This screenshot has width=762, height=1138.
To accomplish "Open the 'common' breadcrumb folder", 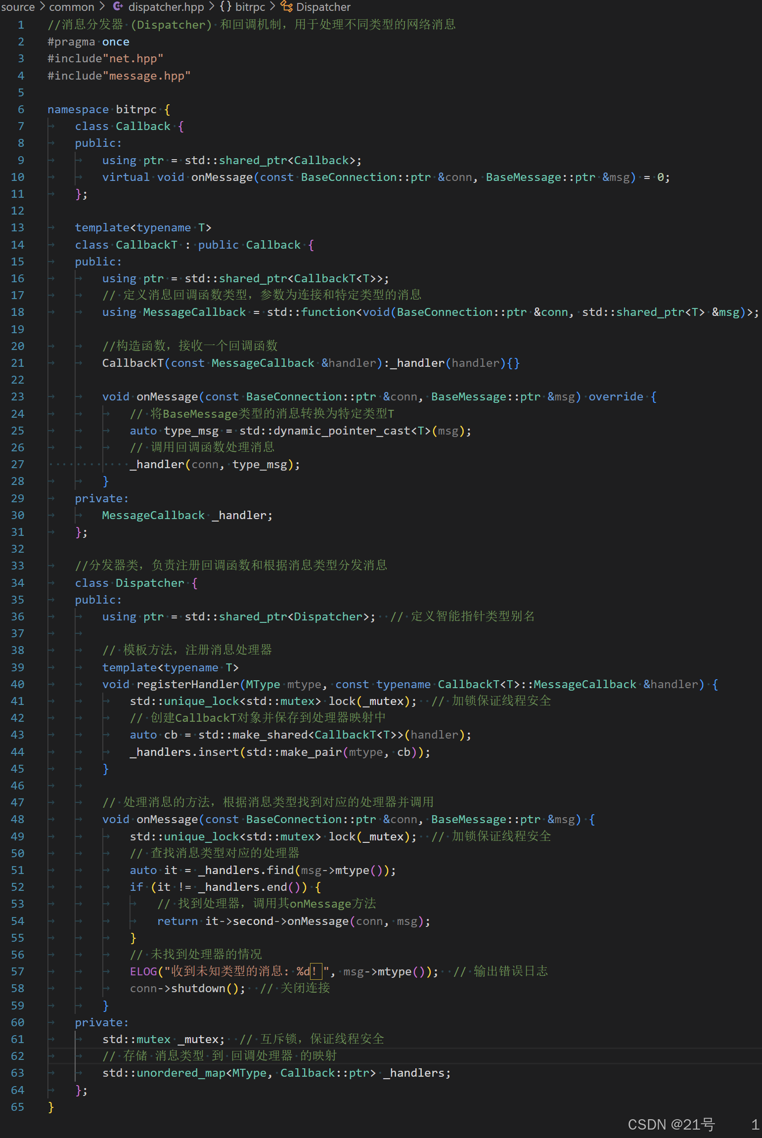I will pyautogui.click(x=72, y=7).
